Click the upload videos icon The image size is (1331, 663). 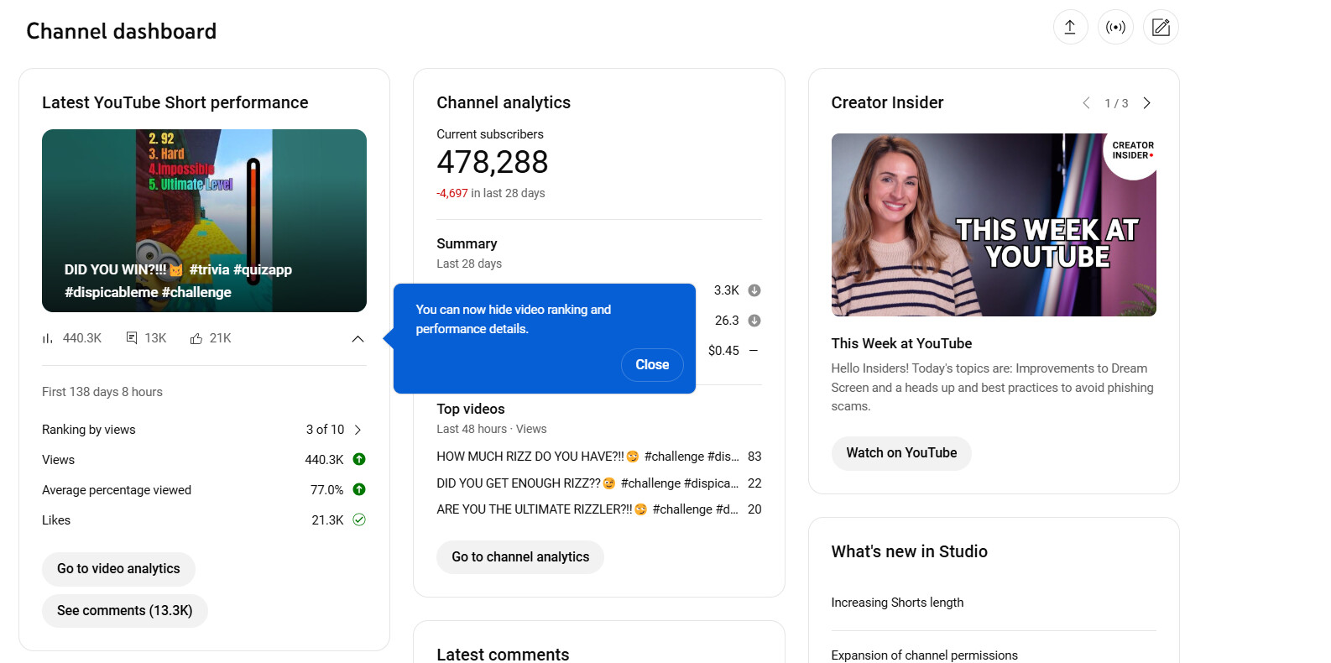click(x=1070, y=27)
